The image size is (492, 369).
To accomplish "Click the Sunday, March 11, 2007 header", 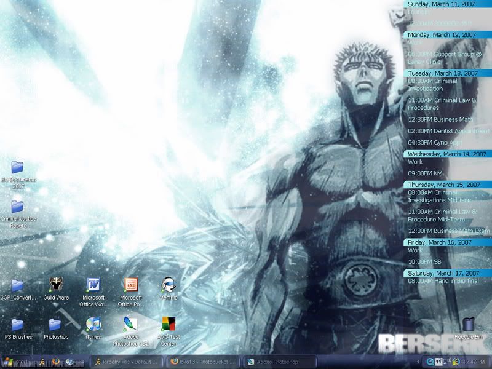I will click(448, 4).
